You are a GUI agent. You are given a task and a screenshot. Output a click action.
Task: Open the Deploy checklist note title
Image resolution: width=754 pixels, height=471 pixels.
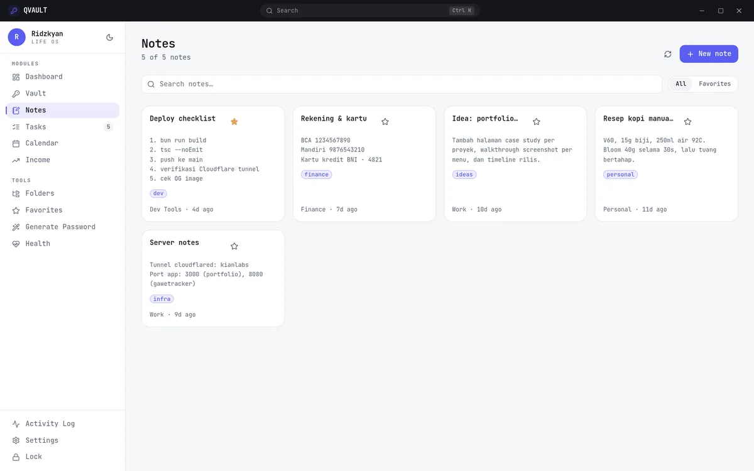183,119
